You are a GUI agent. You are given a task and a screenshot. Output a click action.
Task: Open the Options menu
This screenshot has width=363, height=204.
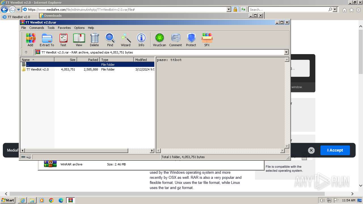(79, 28)
